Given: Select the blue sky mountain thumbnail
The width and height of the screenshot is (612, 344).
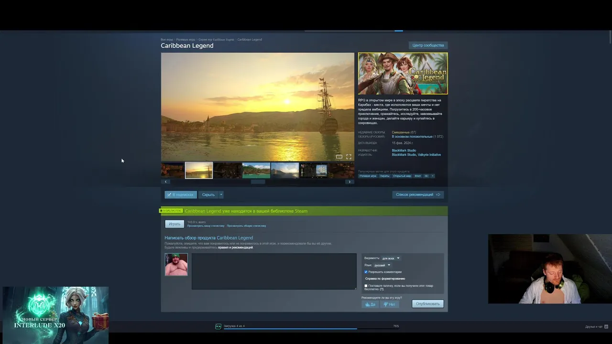Looking at the screenshot, I should click(x=285, y=171).
